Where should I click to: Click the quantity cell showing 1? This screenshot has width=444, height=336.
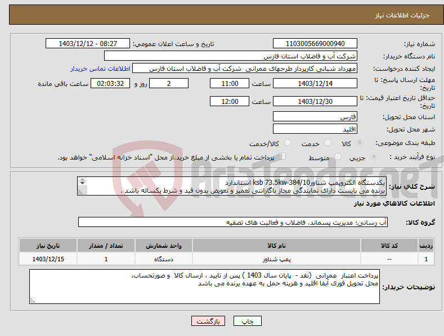[x=106, y=259]
